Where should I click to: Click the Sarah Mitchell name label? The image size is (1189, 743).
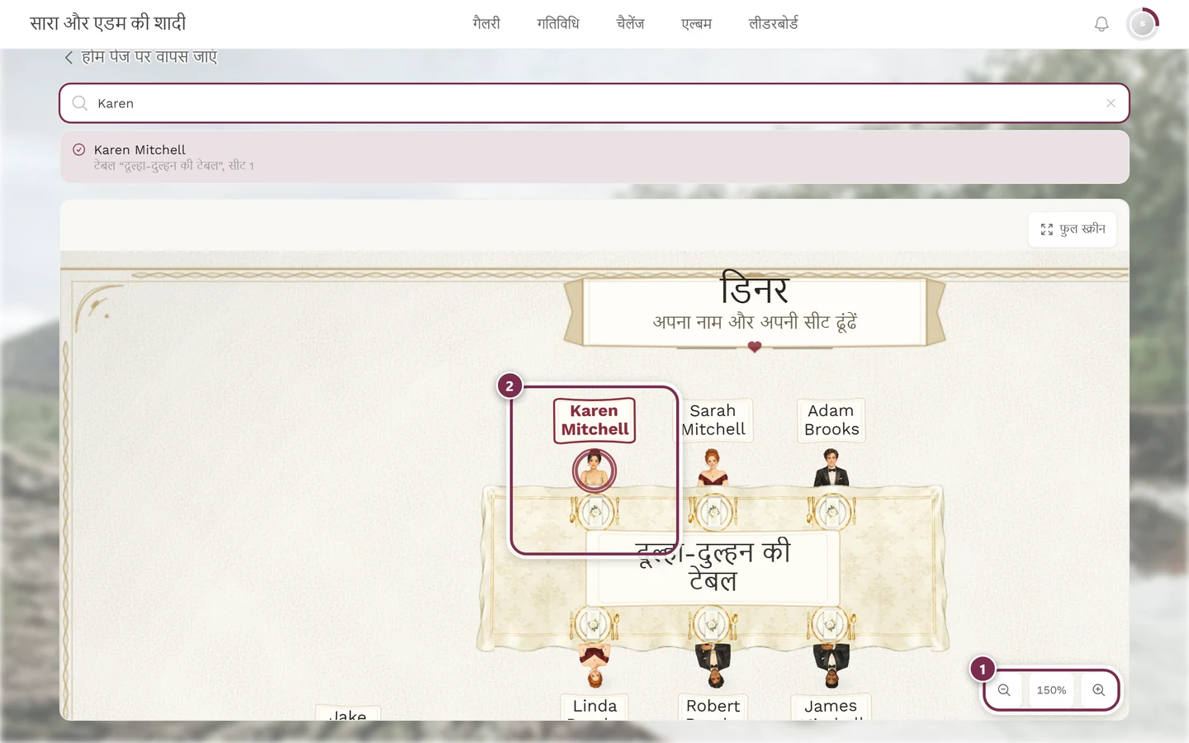[x=713, y=420]
